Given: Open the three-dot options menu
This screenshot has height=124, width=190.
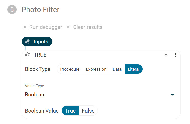Looking at the screenshot, I should [175, 55].
